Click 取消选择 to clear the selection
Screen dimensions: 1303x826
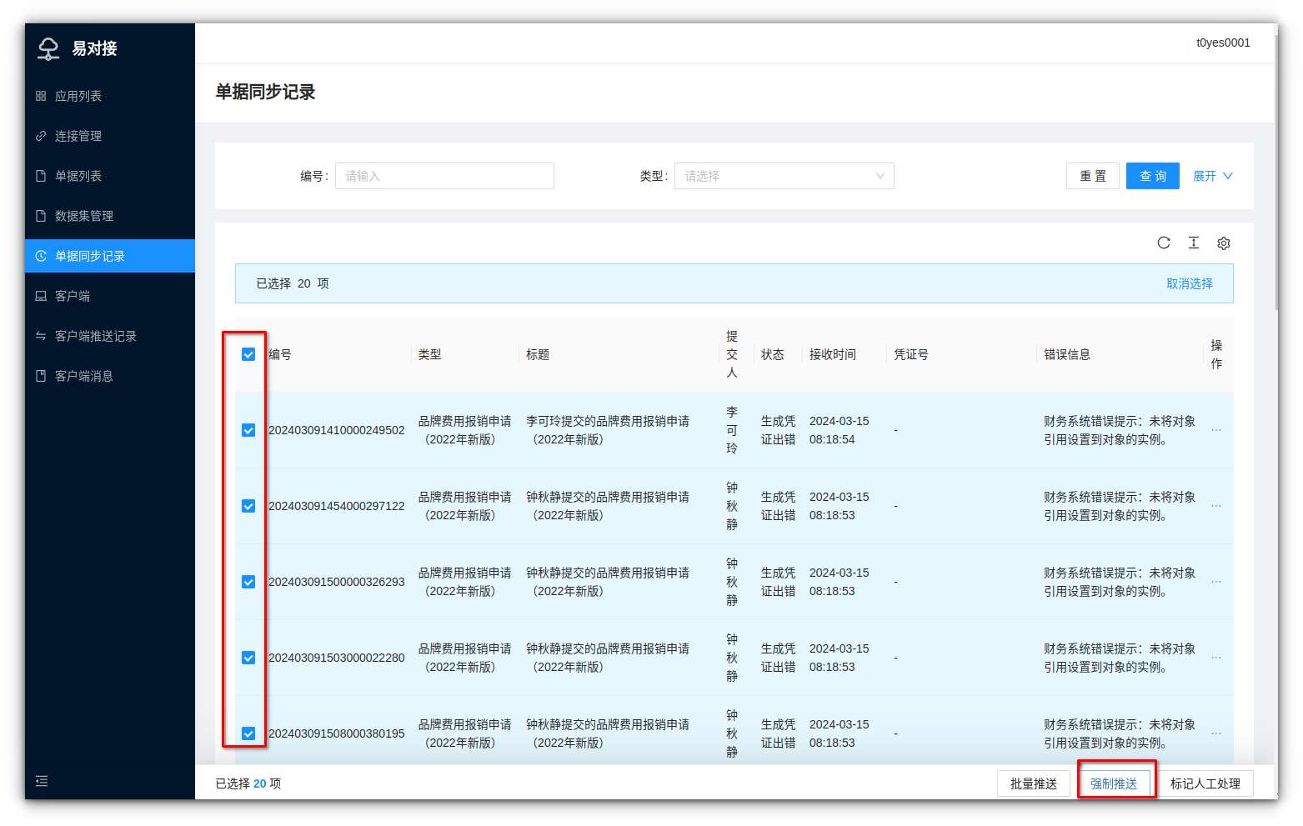1189,283
